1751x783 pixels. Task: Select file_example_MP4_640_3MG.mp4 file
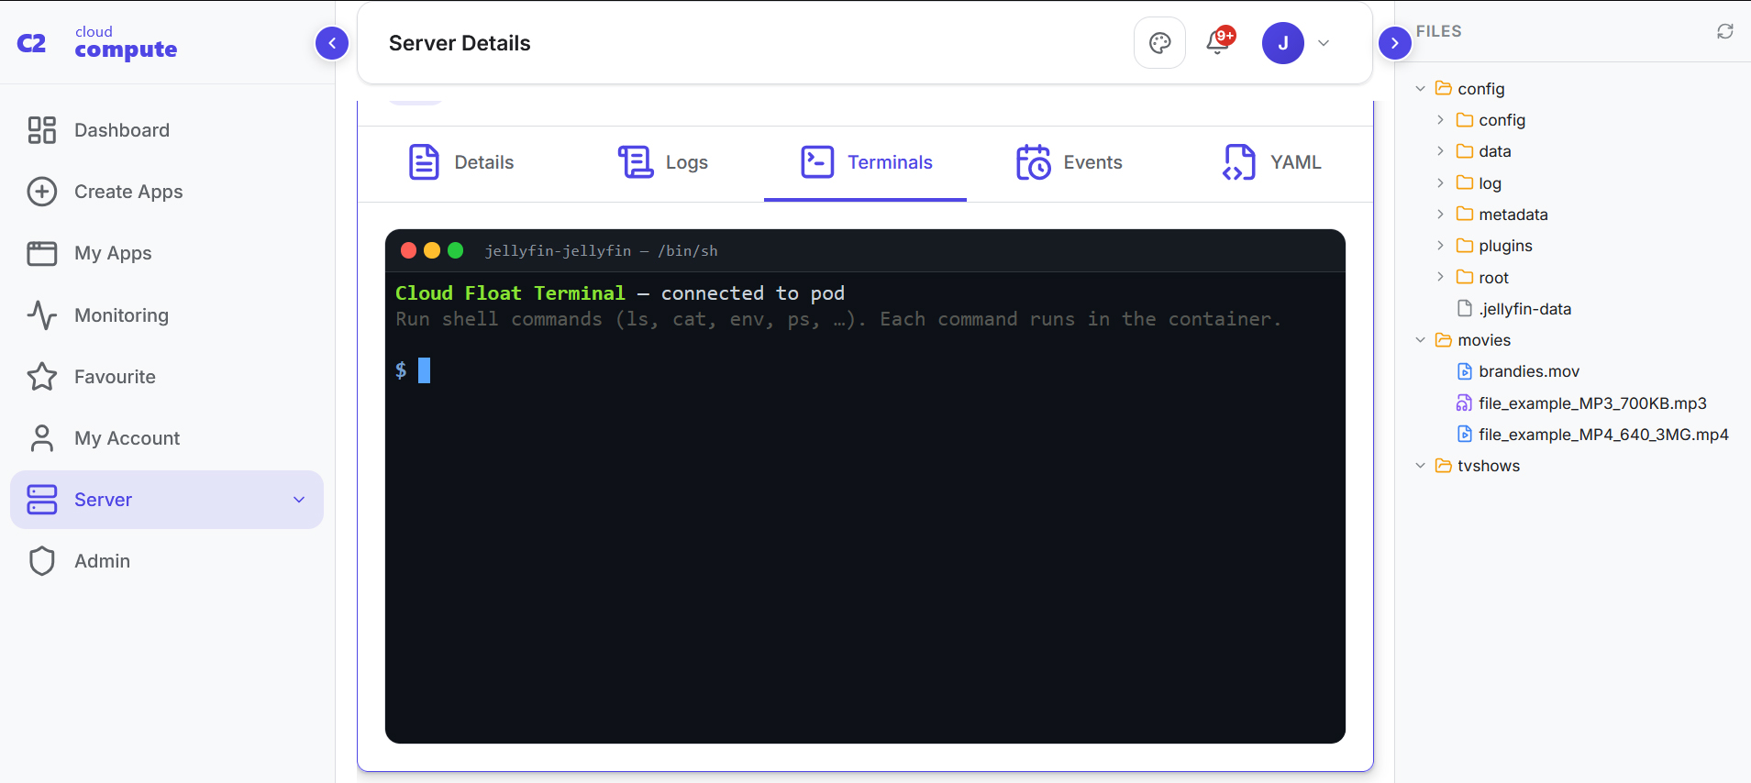click(1603, 435)
